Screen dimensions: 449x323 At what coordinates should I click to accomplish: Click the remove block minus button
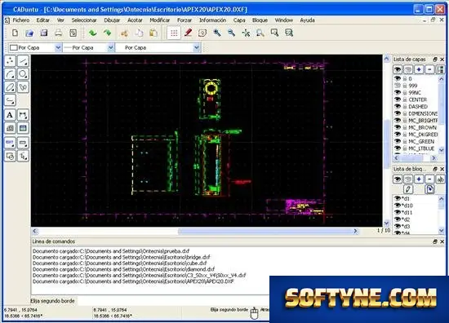click(x=429, y=179)
